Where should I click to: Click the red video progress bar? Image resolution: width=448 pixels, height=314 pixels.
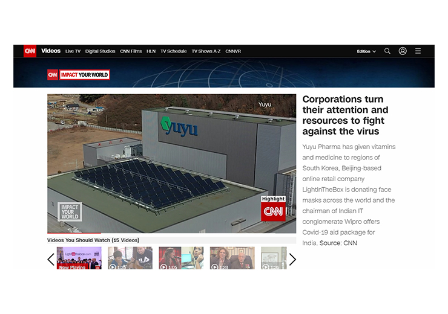(74, 233)
